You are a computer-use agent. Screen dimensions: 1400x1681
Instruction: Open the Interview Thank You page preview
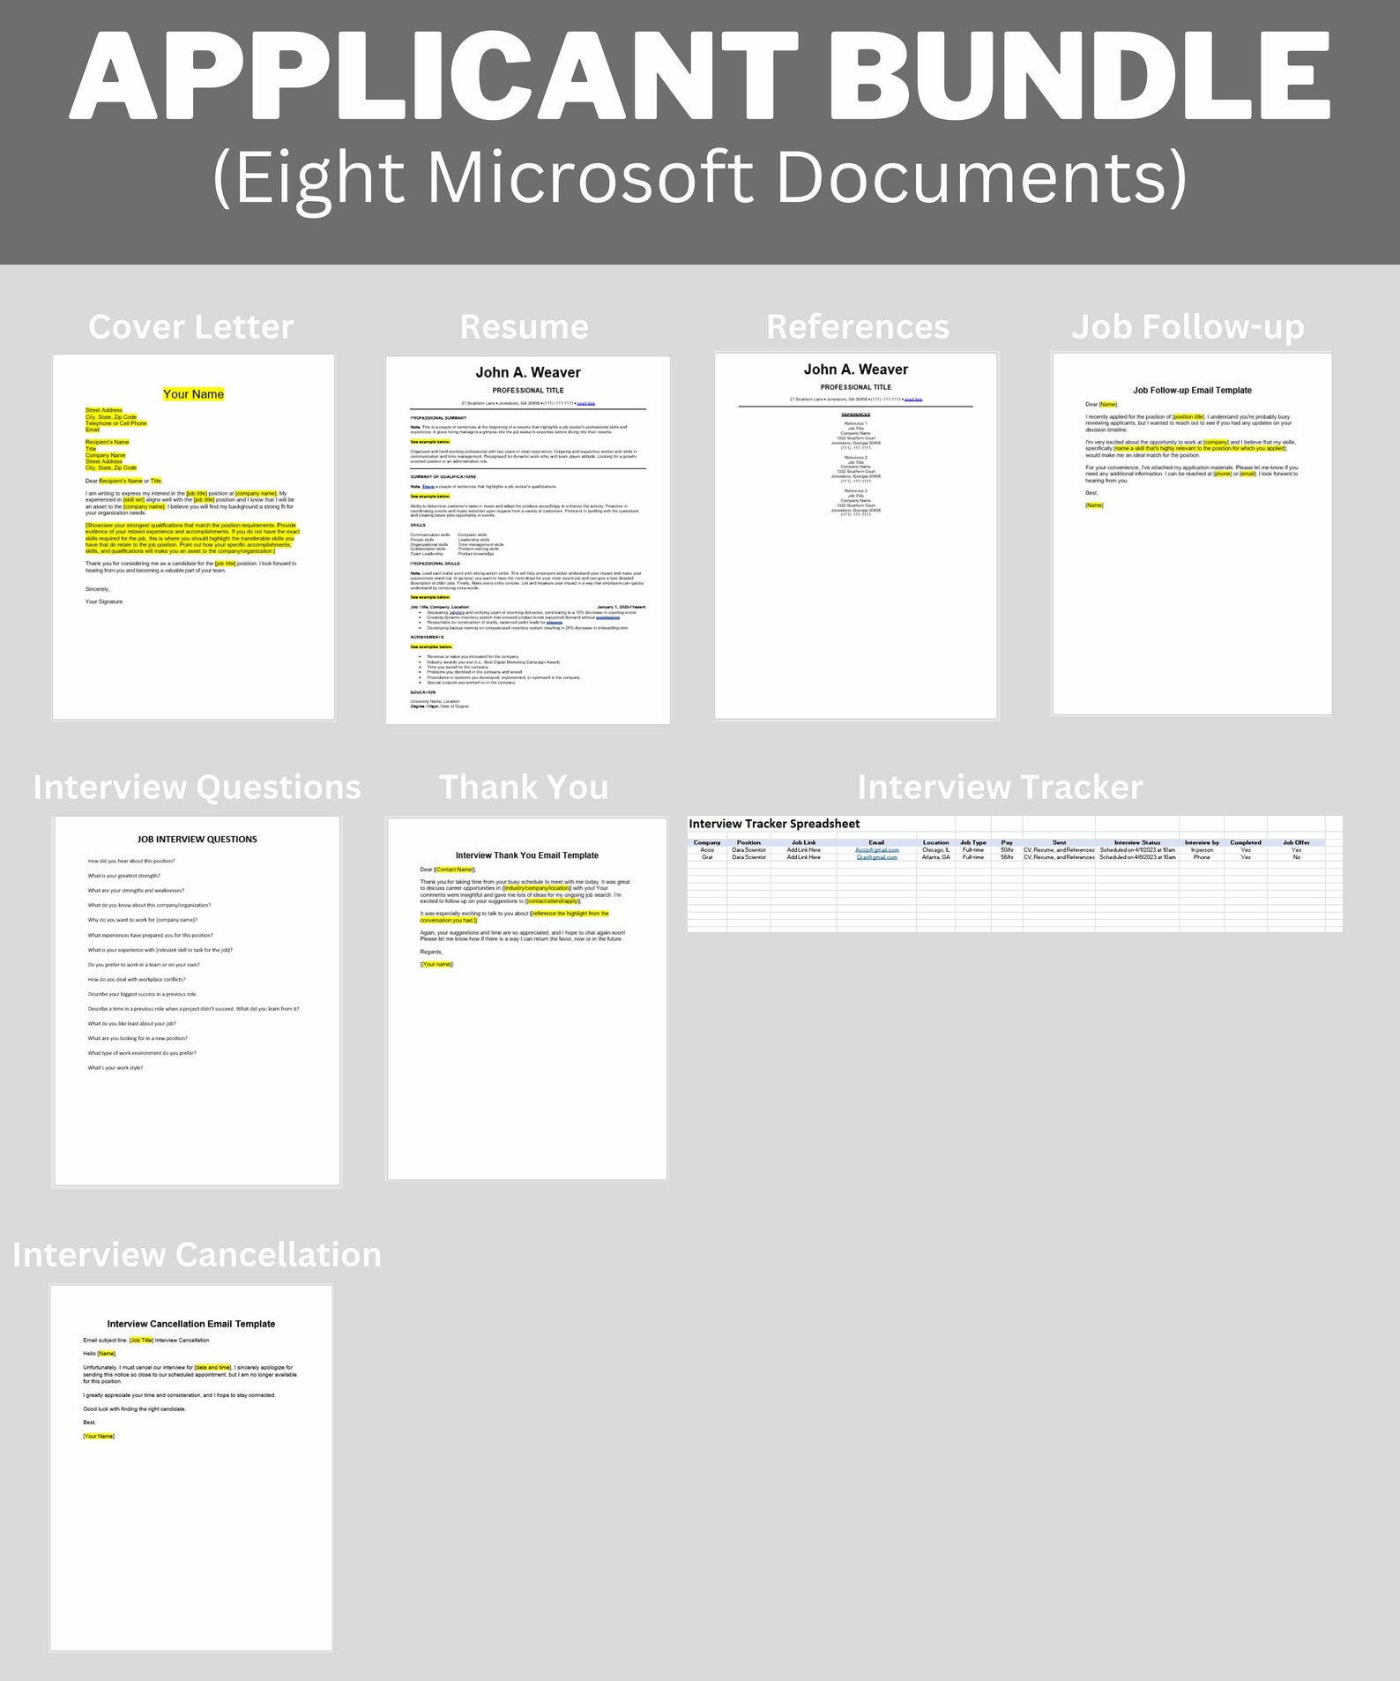pyautogui.click(x=526, y=998)
